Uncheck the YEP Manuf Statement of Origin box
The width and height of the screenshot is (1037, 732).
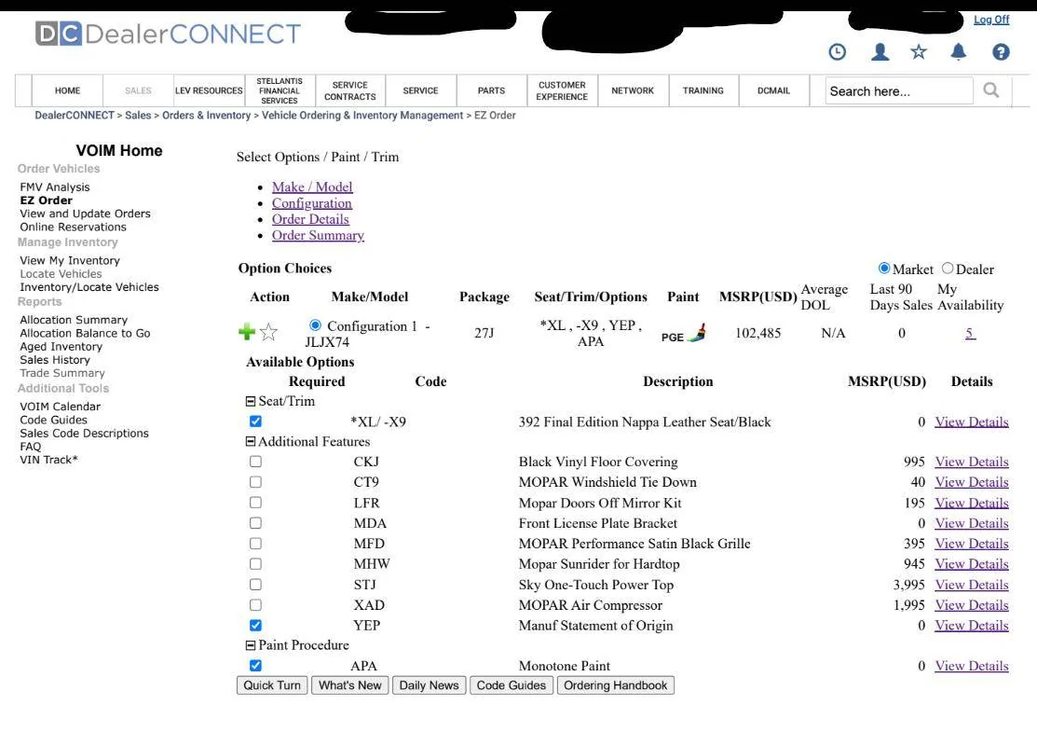[255, 626]
